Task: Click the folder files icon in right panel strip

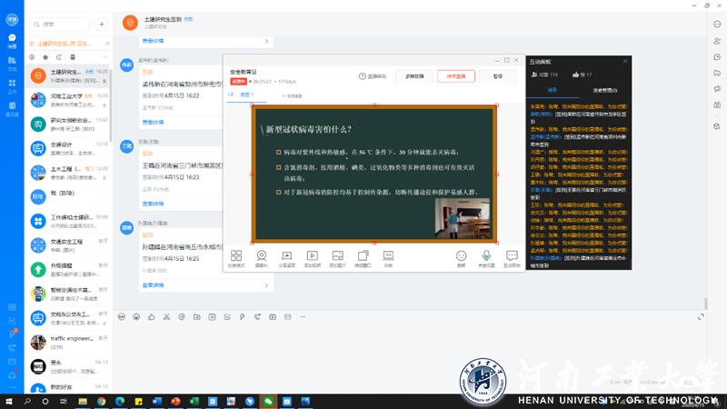Action: tap(717, 73)
